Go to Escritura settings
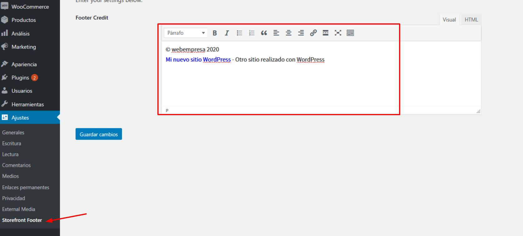 pos(12,143)
